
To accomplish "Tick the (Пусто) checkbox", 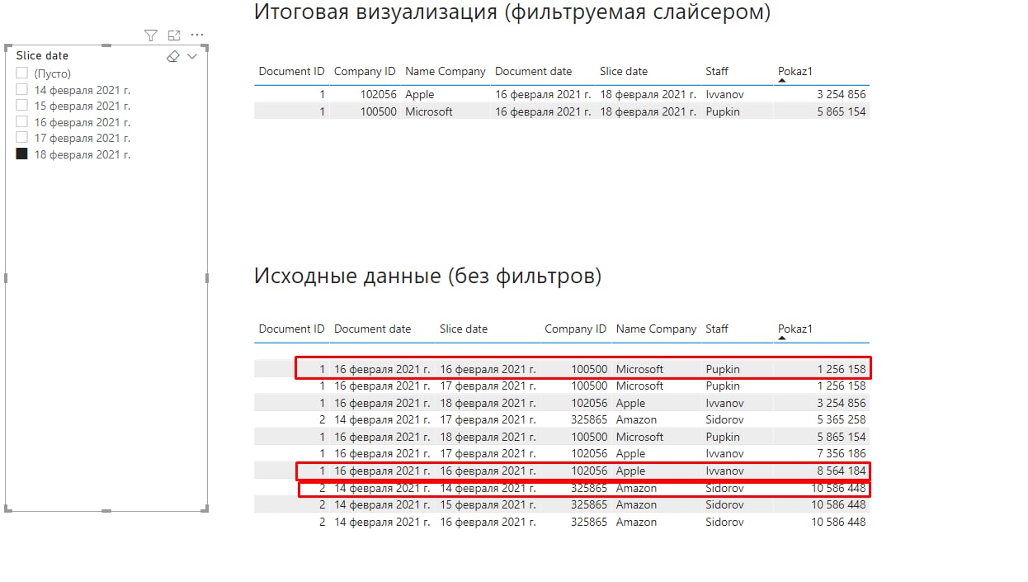I will (22, 73).
